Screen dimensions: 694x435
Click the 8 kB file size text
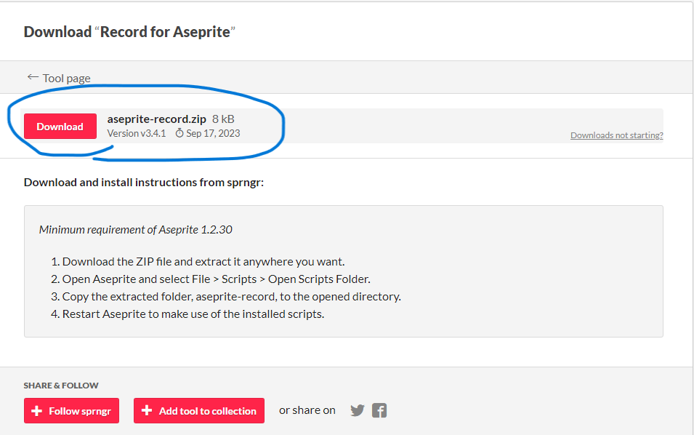(x=224, y=119)
